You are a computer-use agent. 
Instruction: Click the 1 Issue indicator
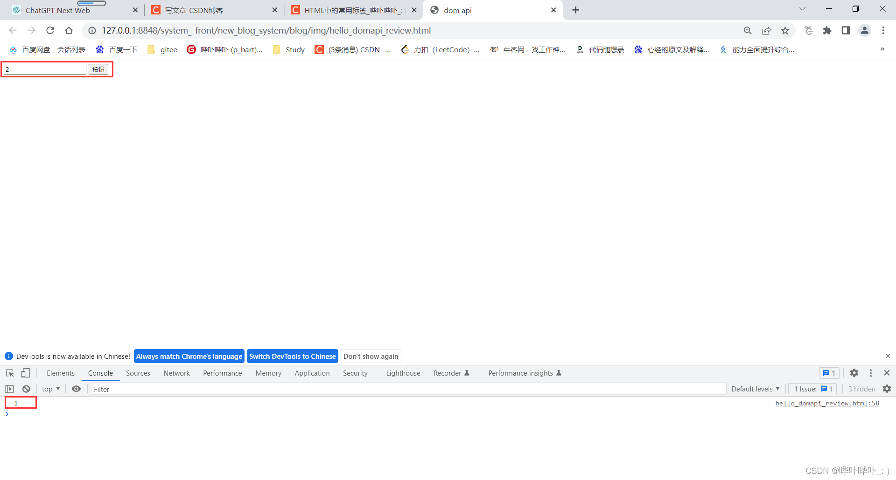click(x=813, y=389)
